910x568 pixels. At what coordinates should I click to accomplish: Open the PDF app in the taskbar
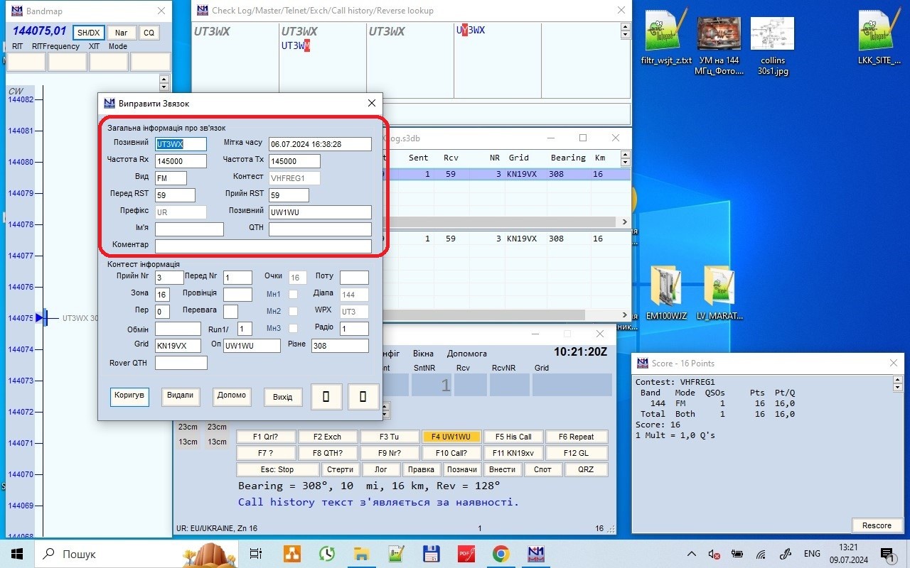[466, 554]
